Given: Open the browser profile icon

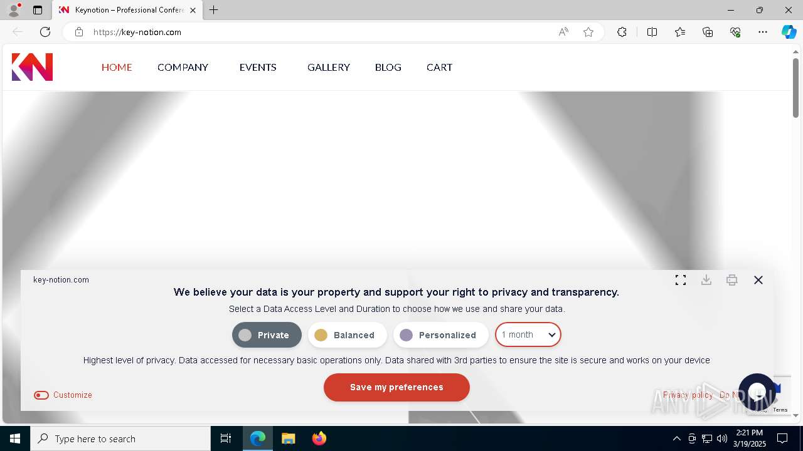Looking at the screenshot, I should pos(14,10).
